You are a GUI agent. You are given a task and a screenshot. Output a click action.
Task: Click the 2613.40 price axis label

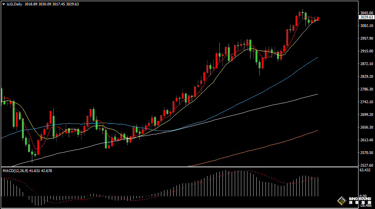pos(367,140)
